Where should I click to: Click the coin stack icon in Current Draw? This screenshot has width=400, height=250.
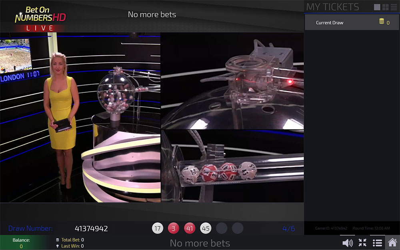[x=382, y=22]
